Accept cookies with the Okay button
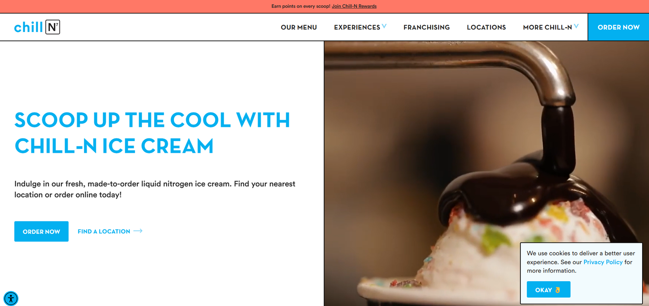Image resolution: width=649 pixels, height=306 pixels. (548, 289)
